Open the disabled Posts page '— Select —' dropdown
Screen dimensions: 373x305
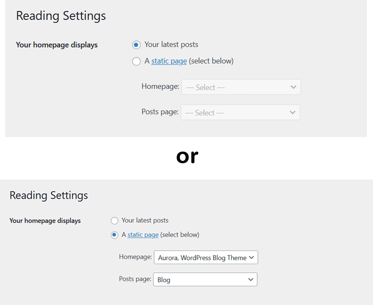241,112
